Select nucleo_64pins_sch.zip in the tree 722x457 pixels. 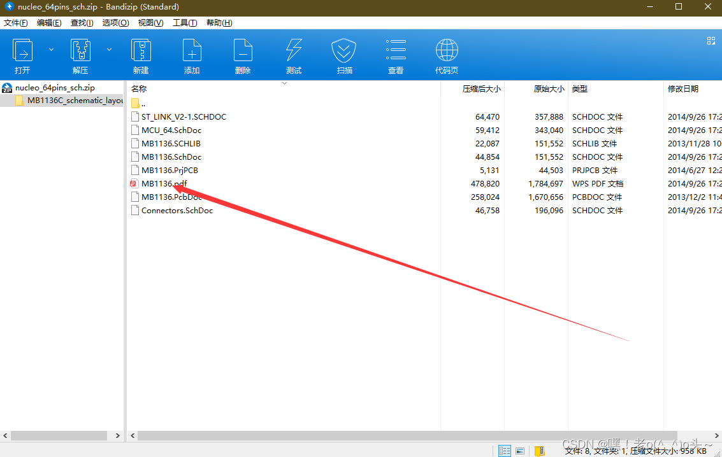pyautogui.click(x=55, y=87)
